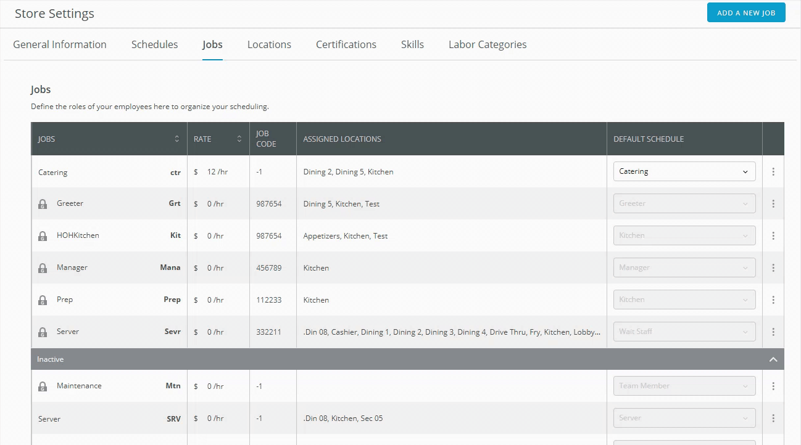Switch to the Certifications tab

coord(346,44)
